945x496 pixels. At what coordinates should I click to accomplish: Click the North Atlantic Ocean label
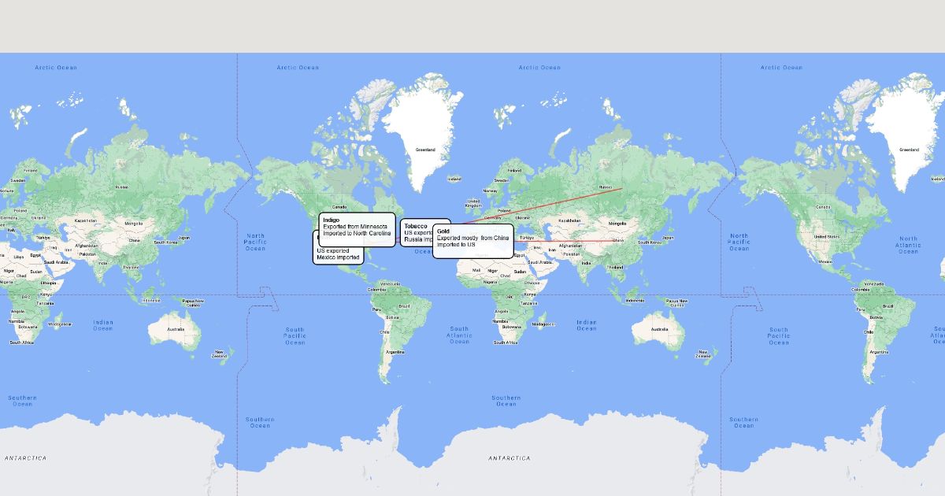click(909, 245)
